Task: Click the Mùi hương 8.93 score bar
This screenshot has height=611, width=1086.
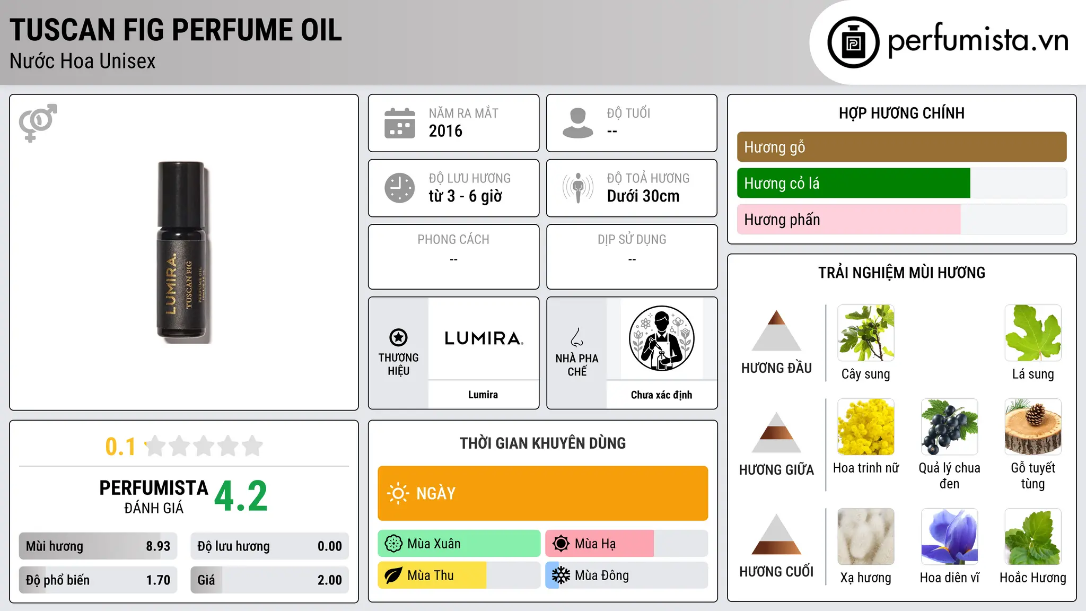Action: [98, 546]
